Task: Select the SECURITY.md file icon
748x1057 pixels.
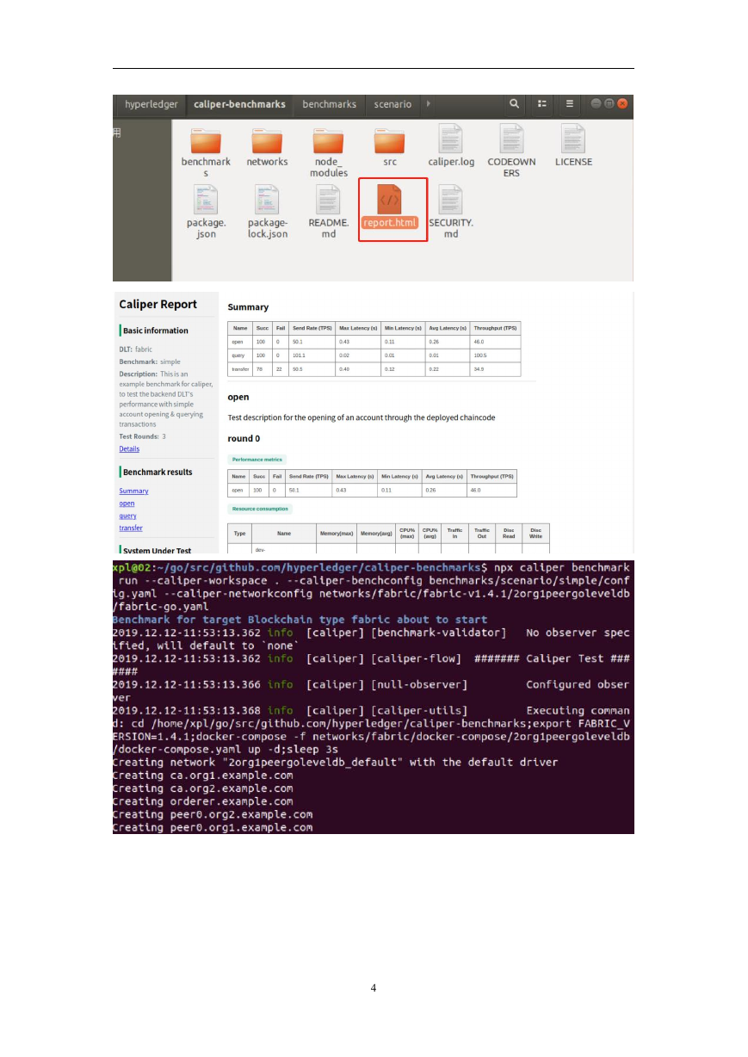Action: click(x=451, y=200)
